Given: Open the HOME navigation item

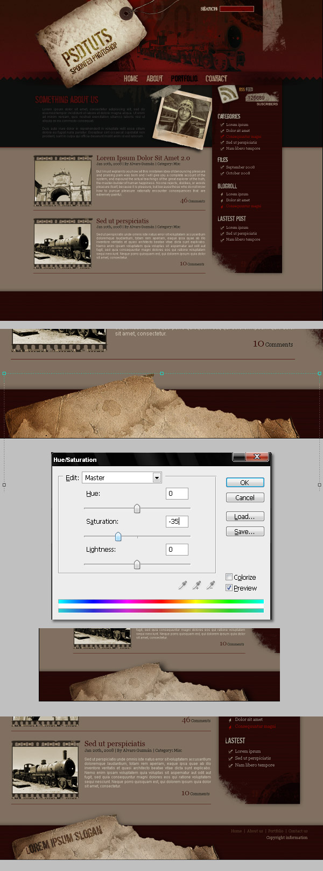Looking at the screenshot, I should [x=131, y=79].
